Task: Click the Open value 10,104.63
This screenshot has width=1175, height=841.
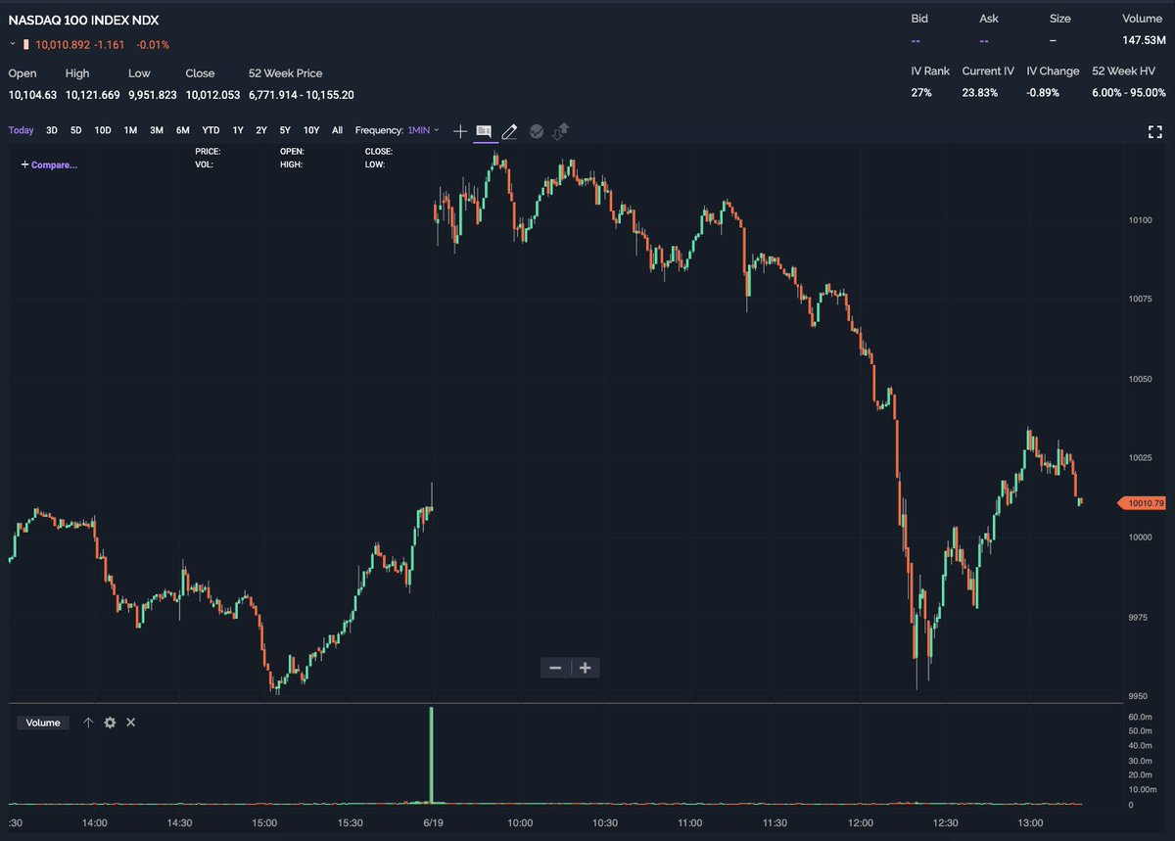Action: (32, 95)
